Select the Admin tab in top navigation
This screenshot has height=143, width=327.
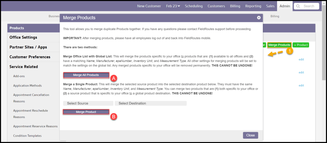pos(284,6)
